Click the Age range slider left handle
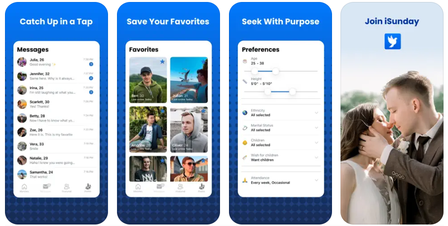Image resolution: width=448 pixels, height=226 pixels. pyautogui.click(x=254, y=71)
